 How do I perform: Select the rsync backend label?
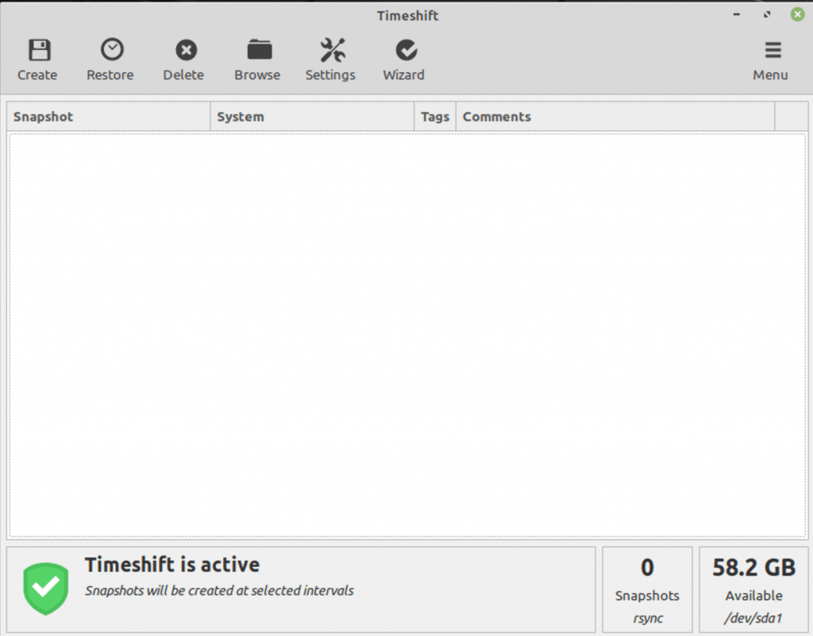click(x=646, y=618)
